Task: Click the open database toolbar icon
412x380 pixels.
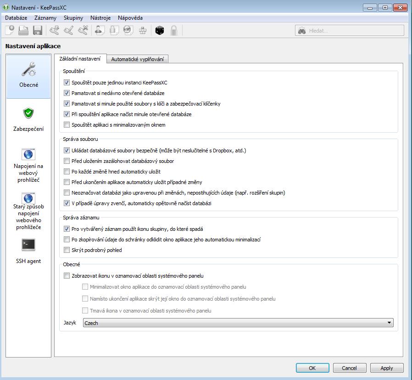Action: [23, 30]
